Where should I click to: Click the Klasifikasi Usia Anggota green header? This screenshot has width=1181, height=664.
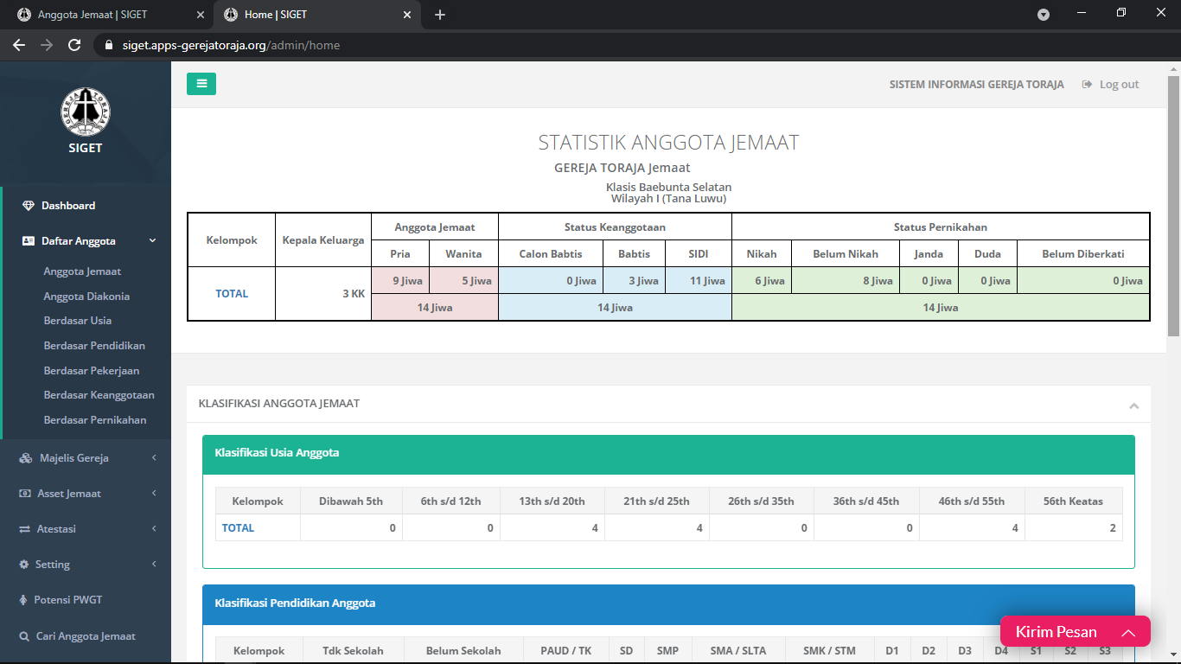pos(668,454)
